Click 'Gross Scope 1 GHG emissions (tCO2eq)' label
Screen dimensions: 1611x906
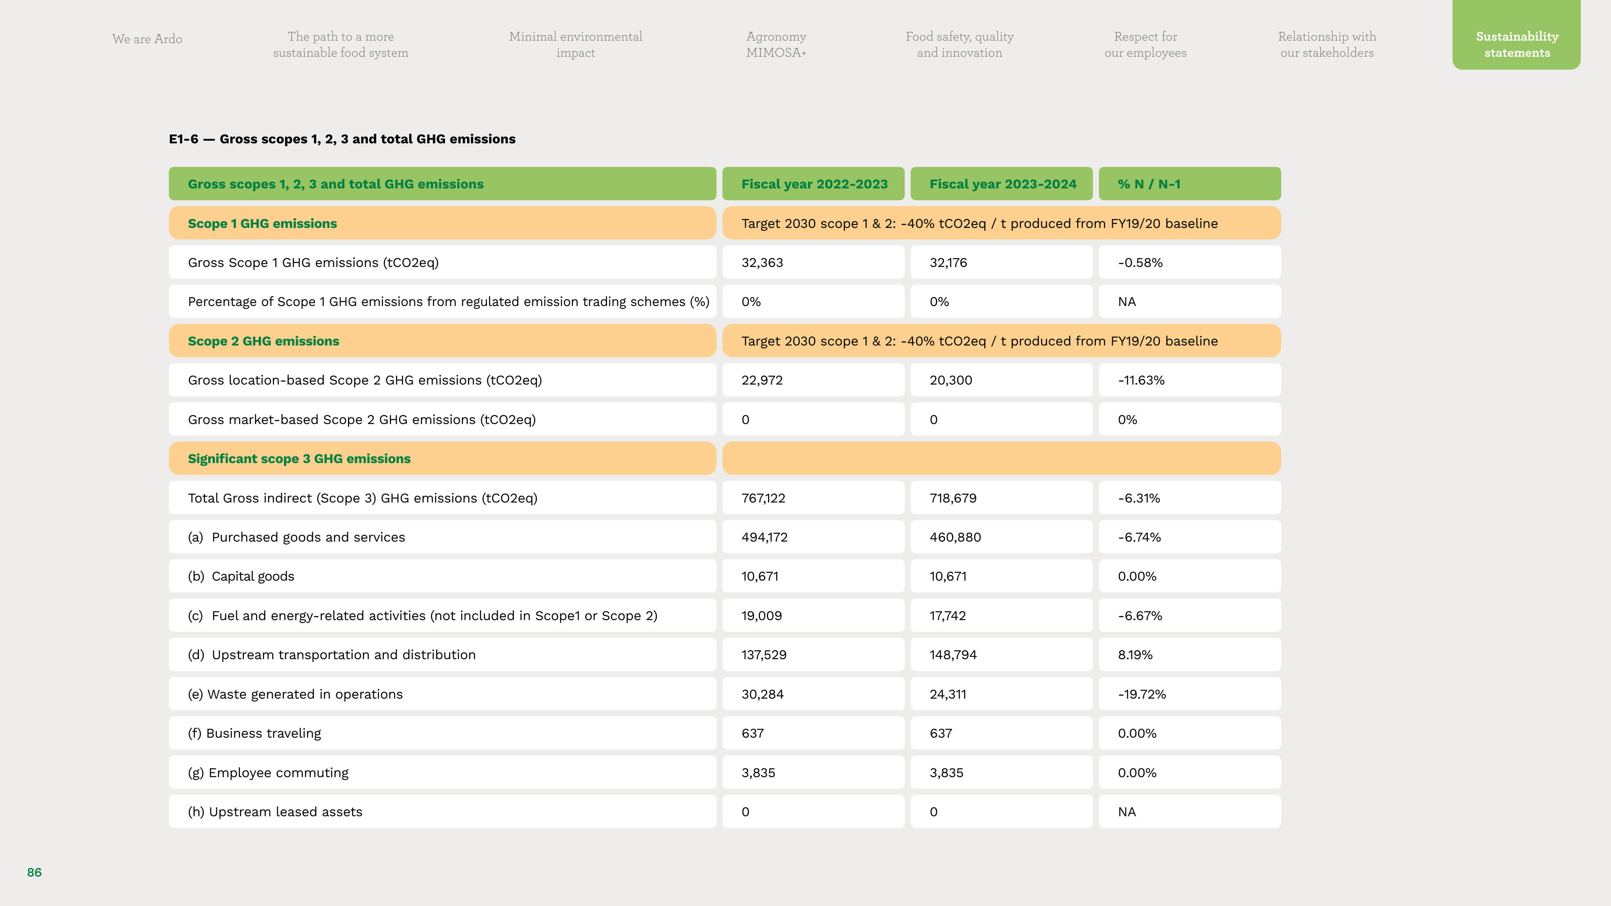pyautogui.click(x=313, y=263)
